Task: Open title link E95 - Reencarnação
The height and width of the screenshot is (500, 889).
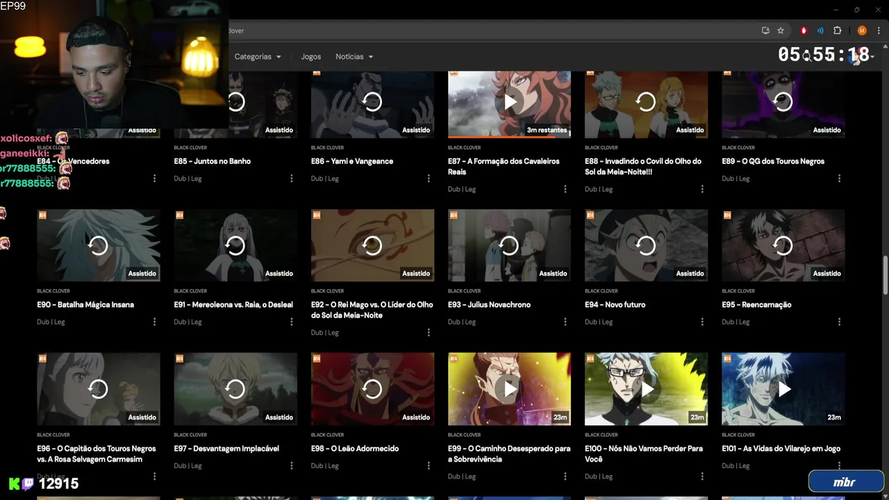Action: 756,305
